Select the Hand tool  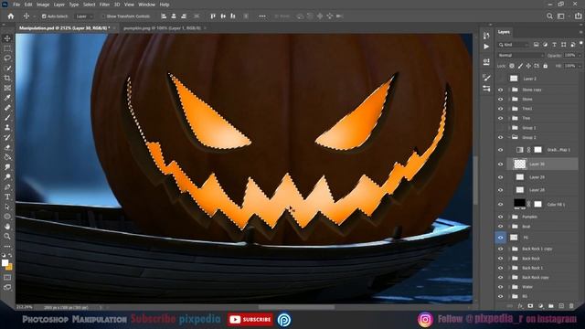pos(7,227)
